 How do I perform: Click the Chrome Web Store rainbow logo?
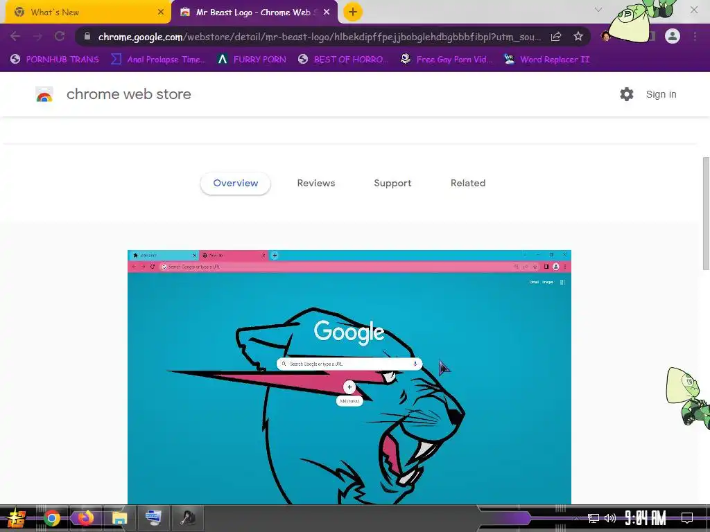pos(44,94)
